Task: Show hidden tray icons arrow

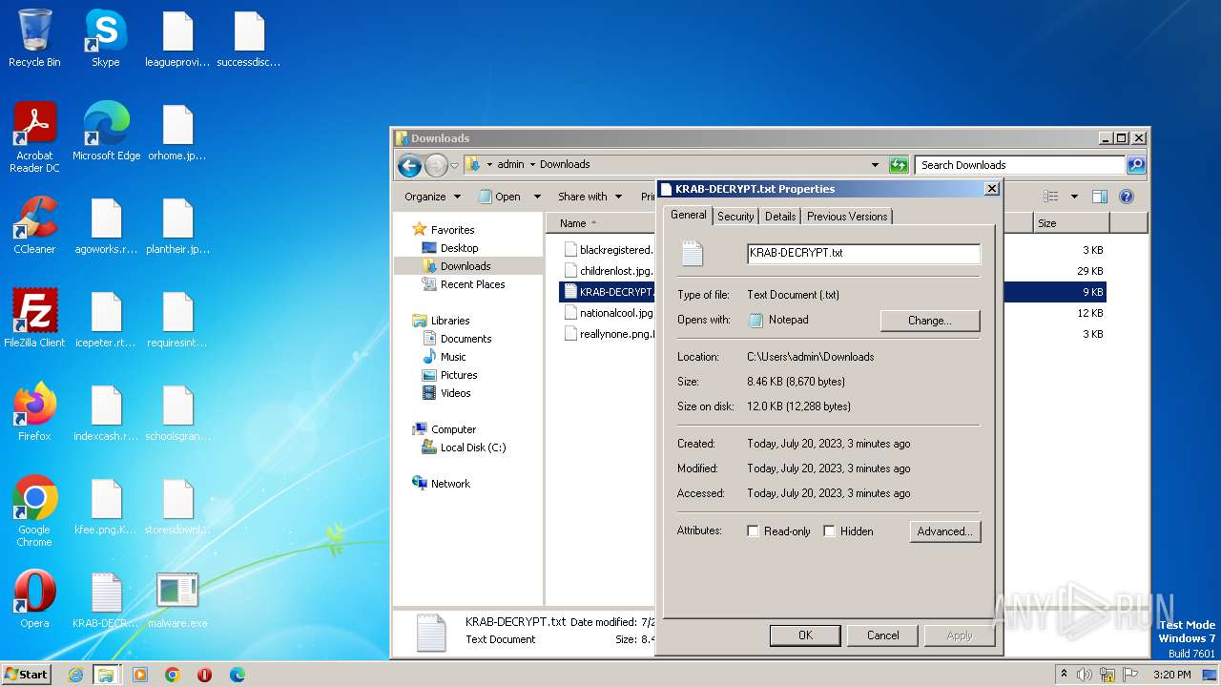Action: [1064, 675]
